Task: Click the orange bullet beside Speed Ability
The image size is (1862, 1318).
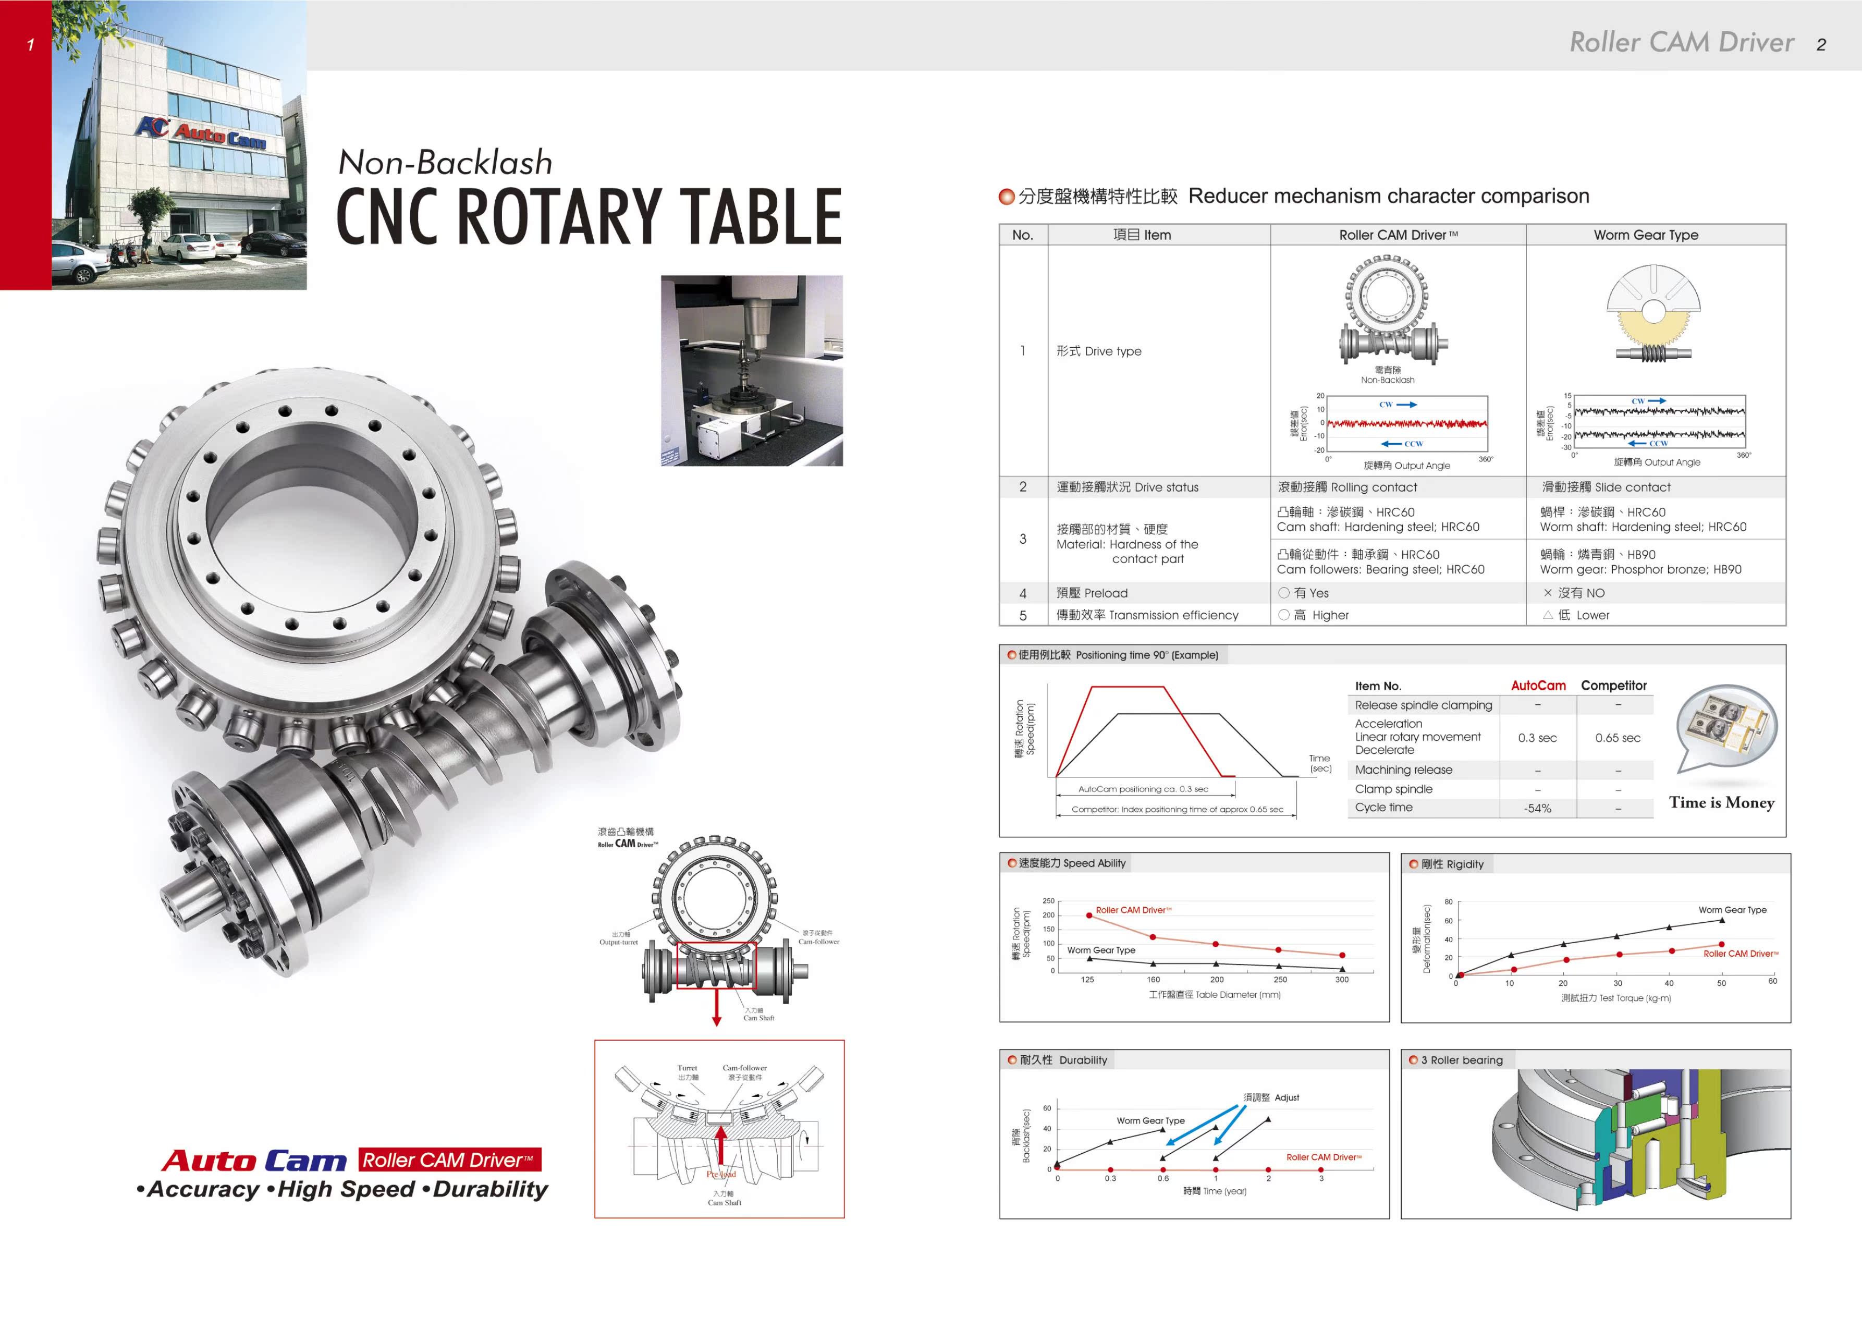Action: (1012, 863)
